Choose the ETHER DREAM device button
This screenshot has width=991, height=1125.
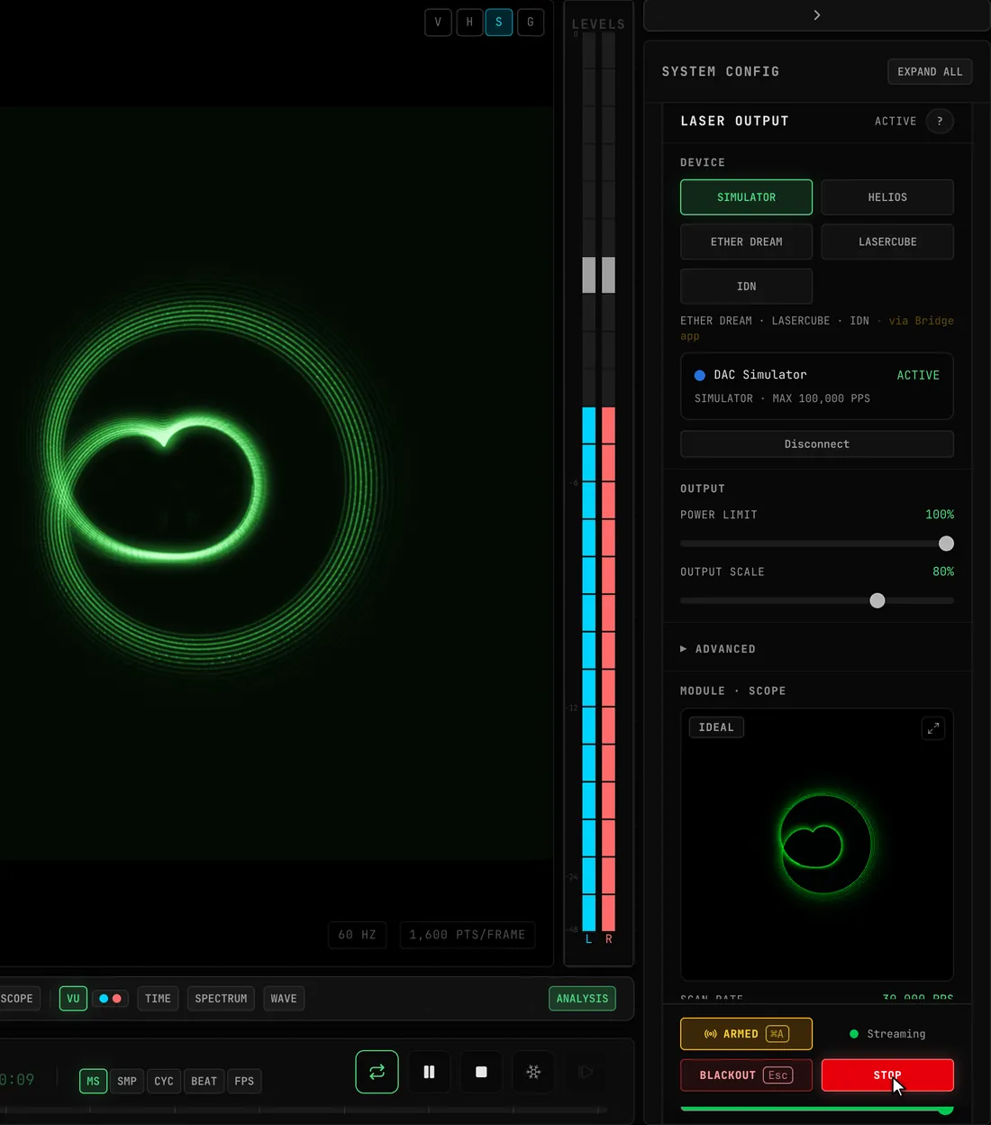pyautogui.click(x=746, y=242)
